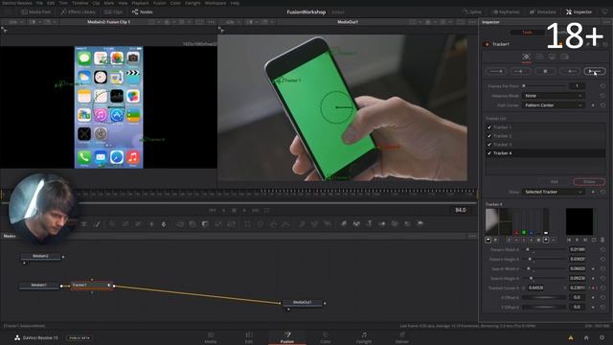
Task: Open the Fusion menu
Action: pyautogui.click(x=159, y=3)
